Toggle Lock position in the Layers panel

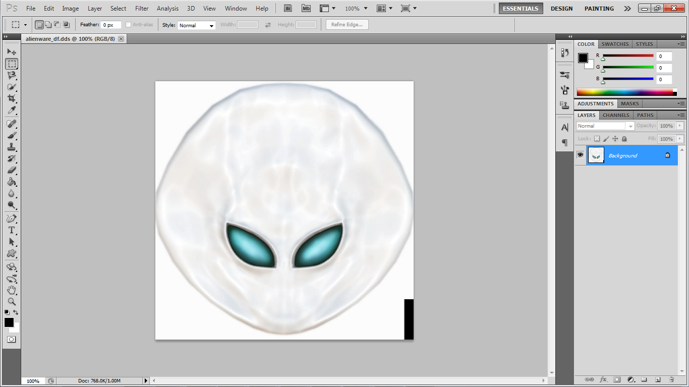click(x=615, y=139)
